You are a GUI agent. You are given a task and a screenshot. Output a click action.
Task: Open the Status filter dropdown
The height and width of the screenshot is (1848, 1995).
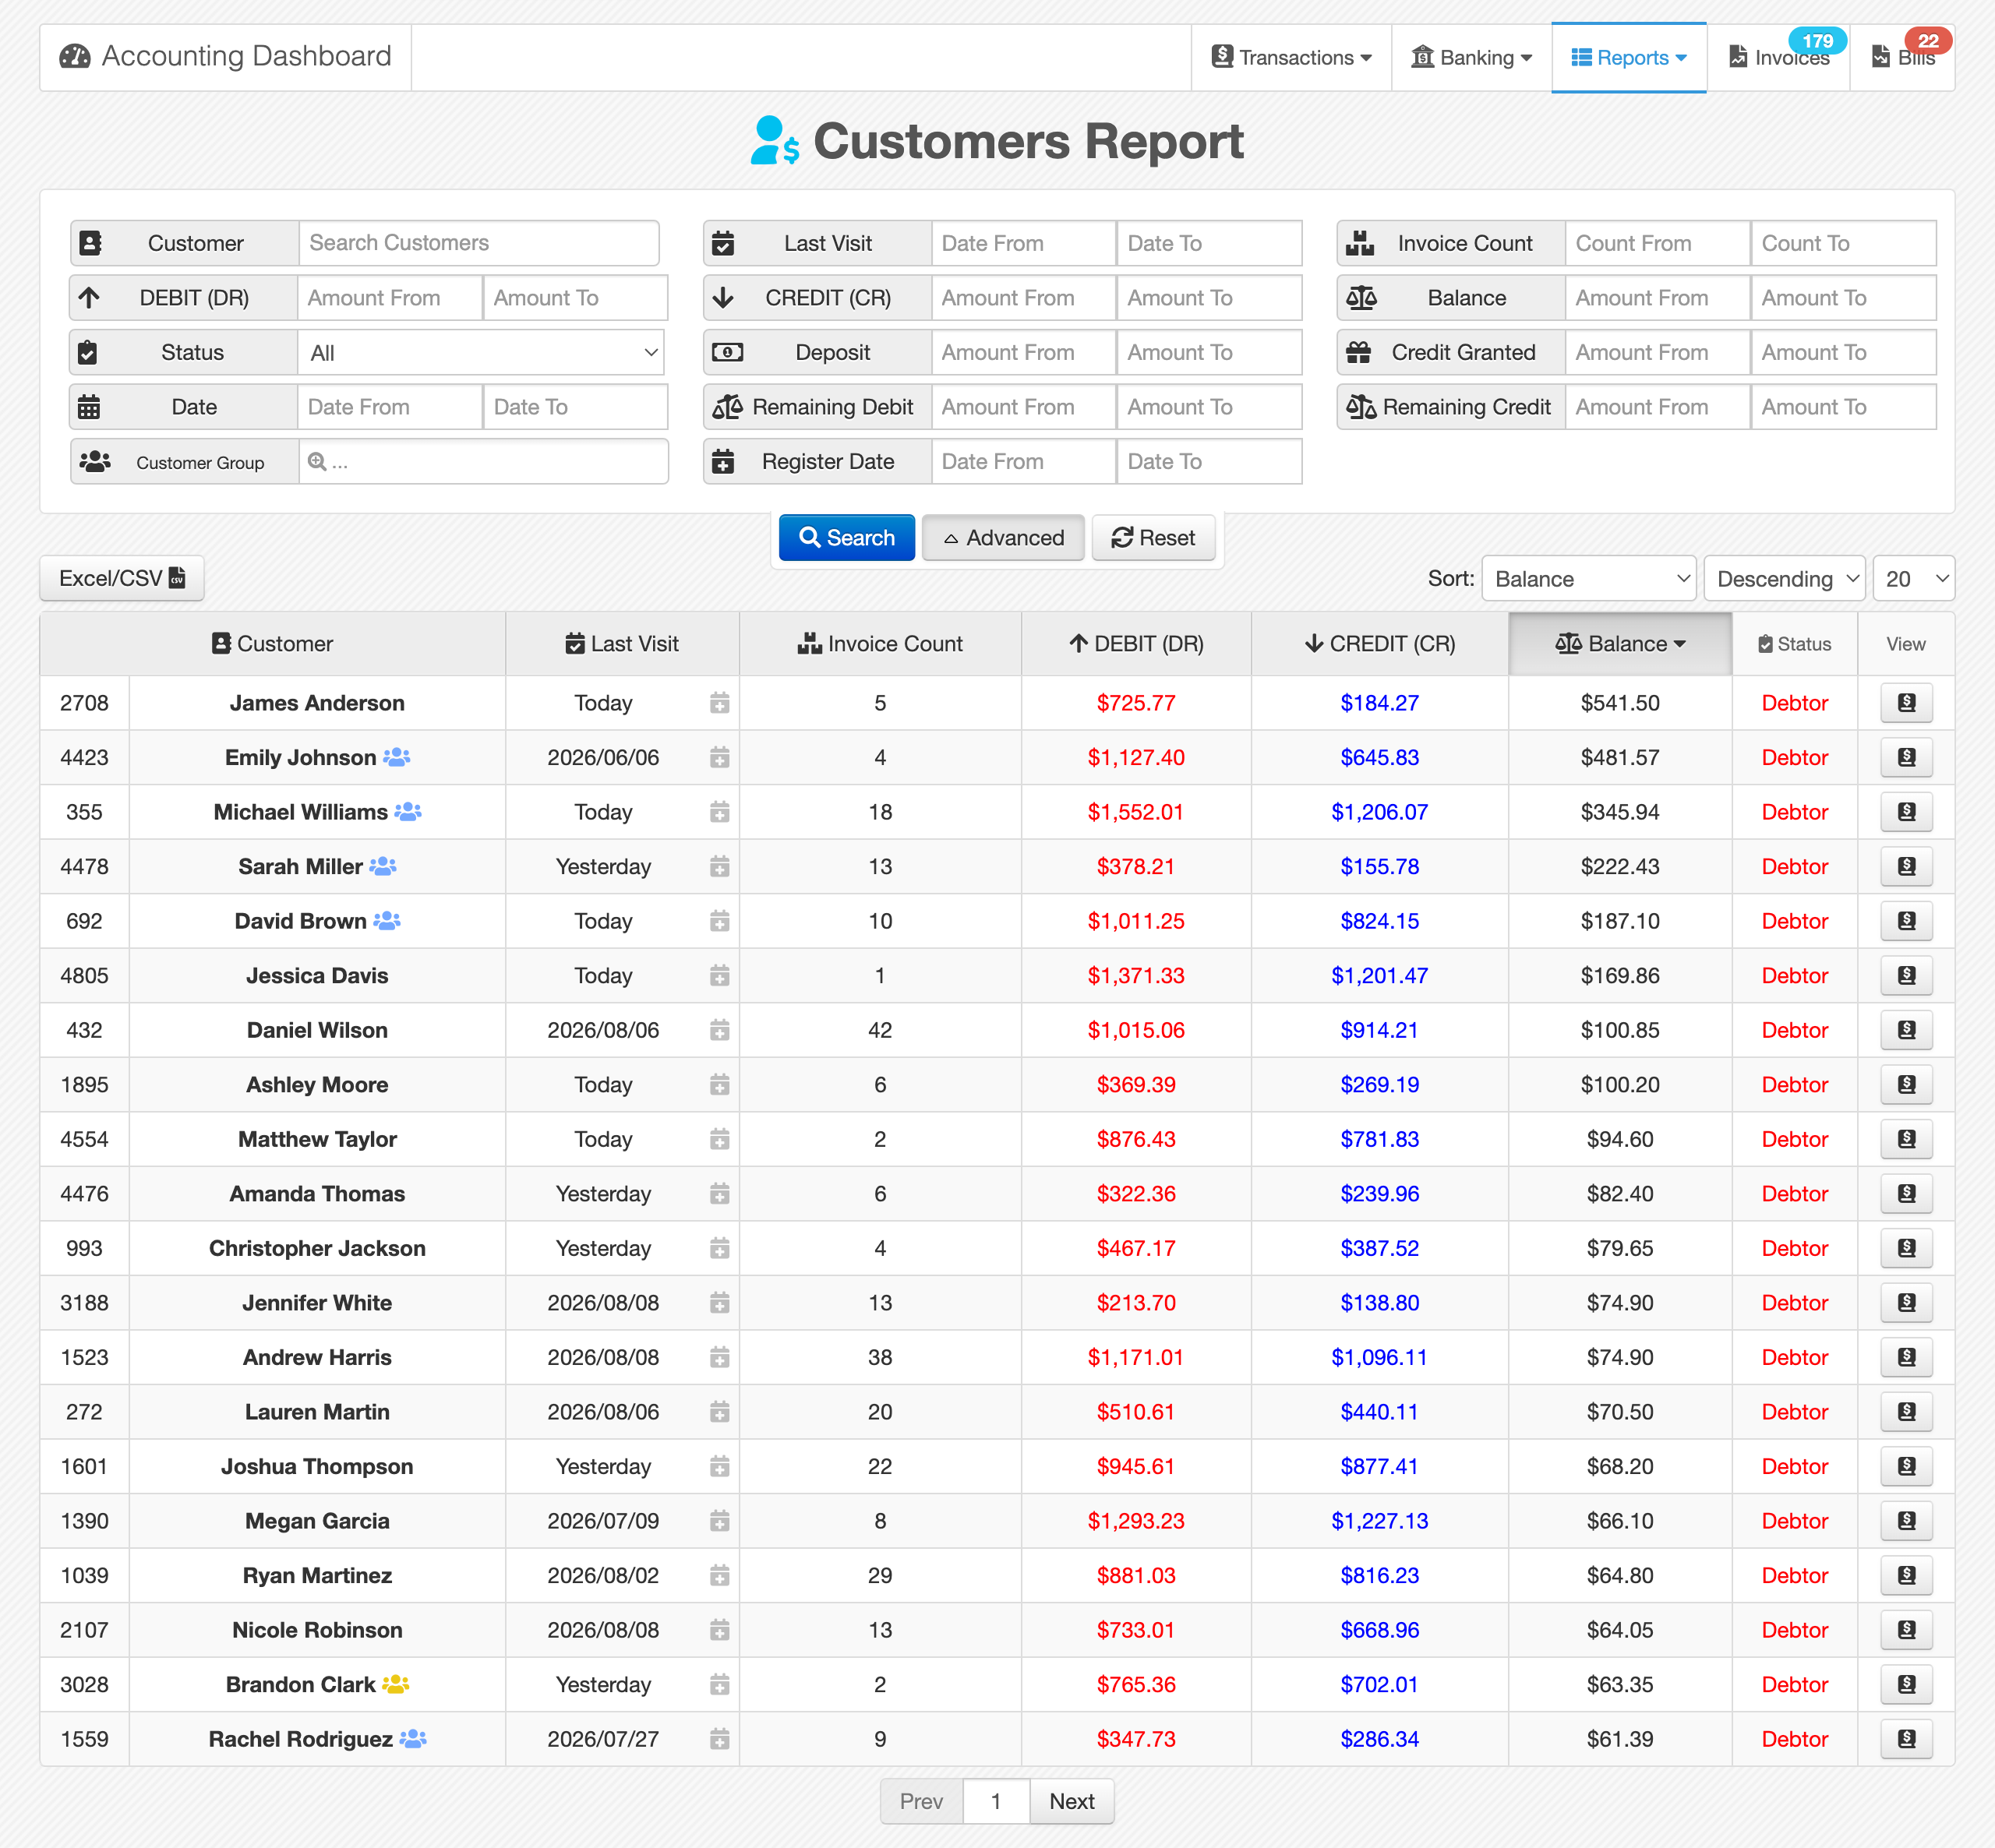[481, 353]
